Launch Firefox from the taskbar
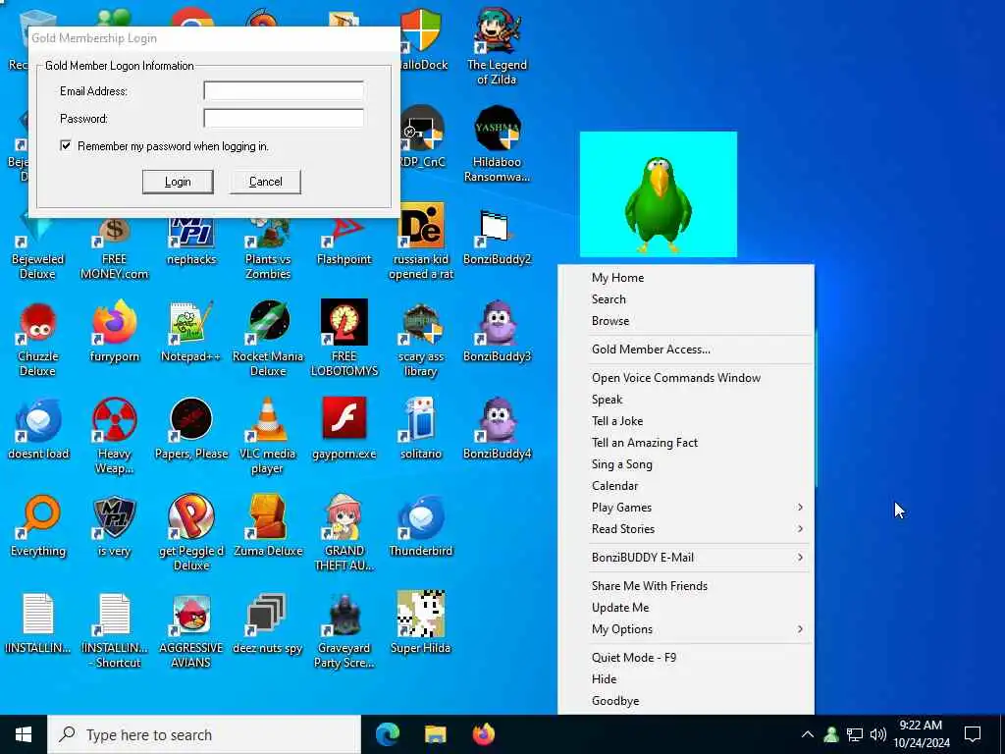This screenshot has height=754, width=1005. [483, 734]
